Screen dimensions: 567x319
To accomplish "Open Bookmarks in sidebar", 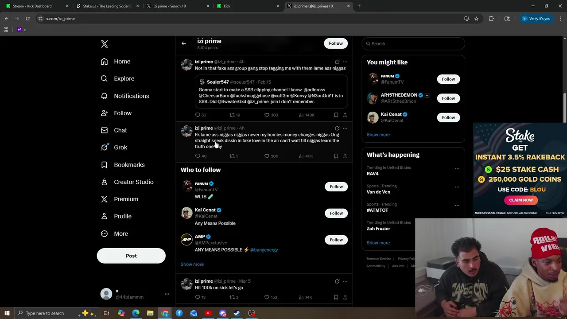I will click(x=123, y=165).
